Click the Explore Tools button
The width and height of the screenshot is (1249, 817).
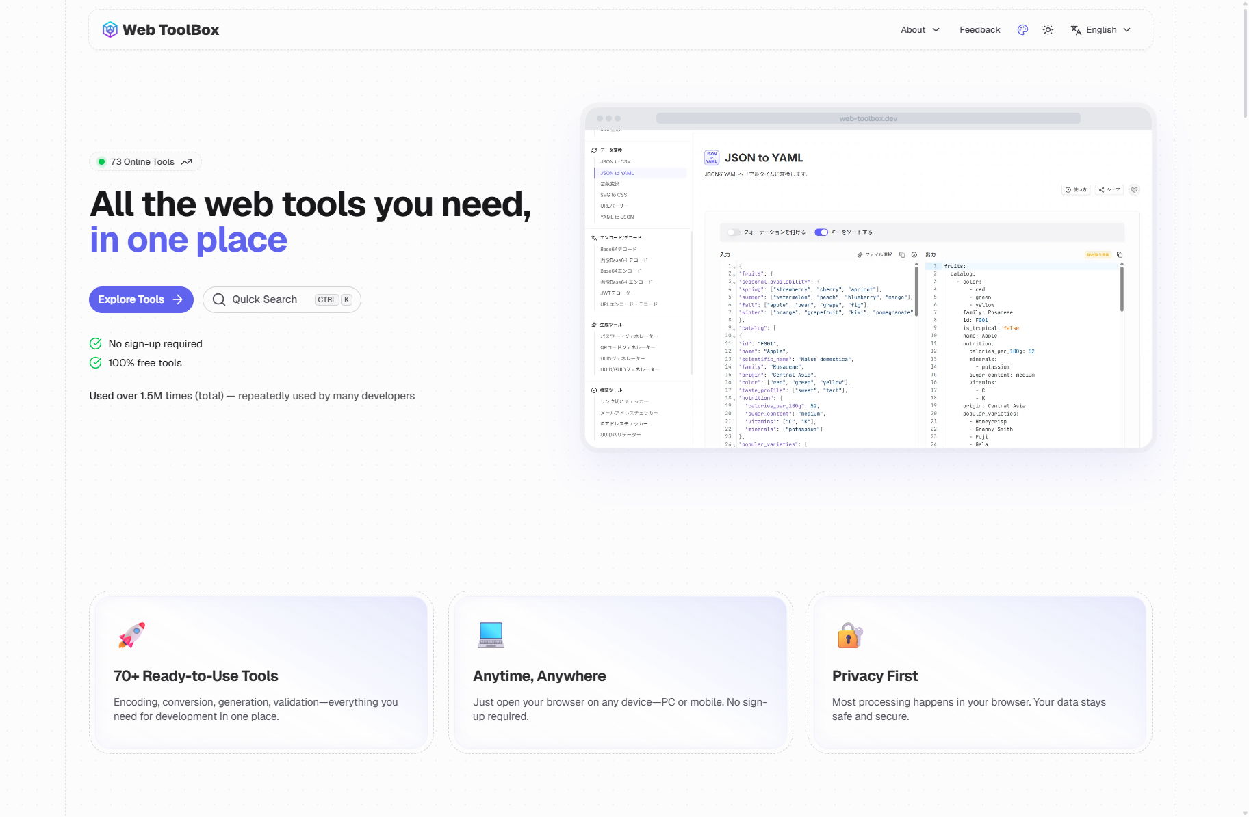tap(141, 299)
